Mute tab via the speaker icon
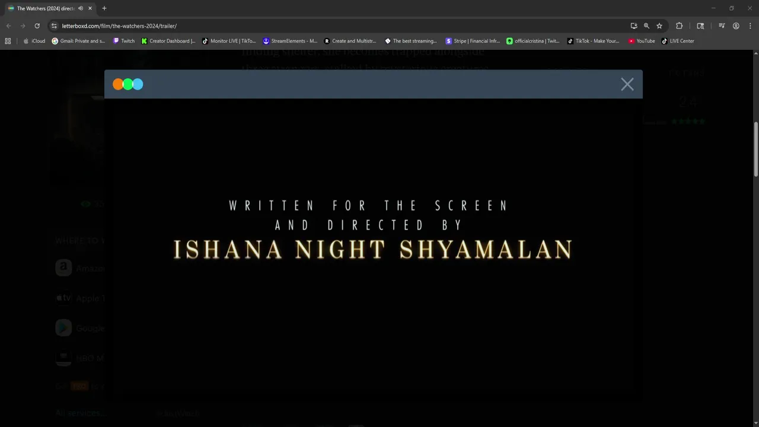This screenshot has width=759, height=427. pyautogui.click(x=81, y=8)
